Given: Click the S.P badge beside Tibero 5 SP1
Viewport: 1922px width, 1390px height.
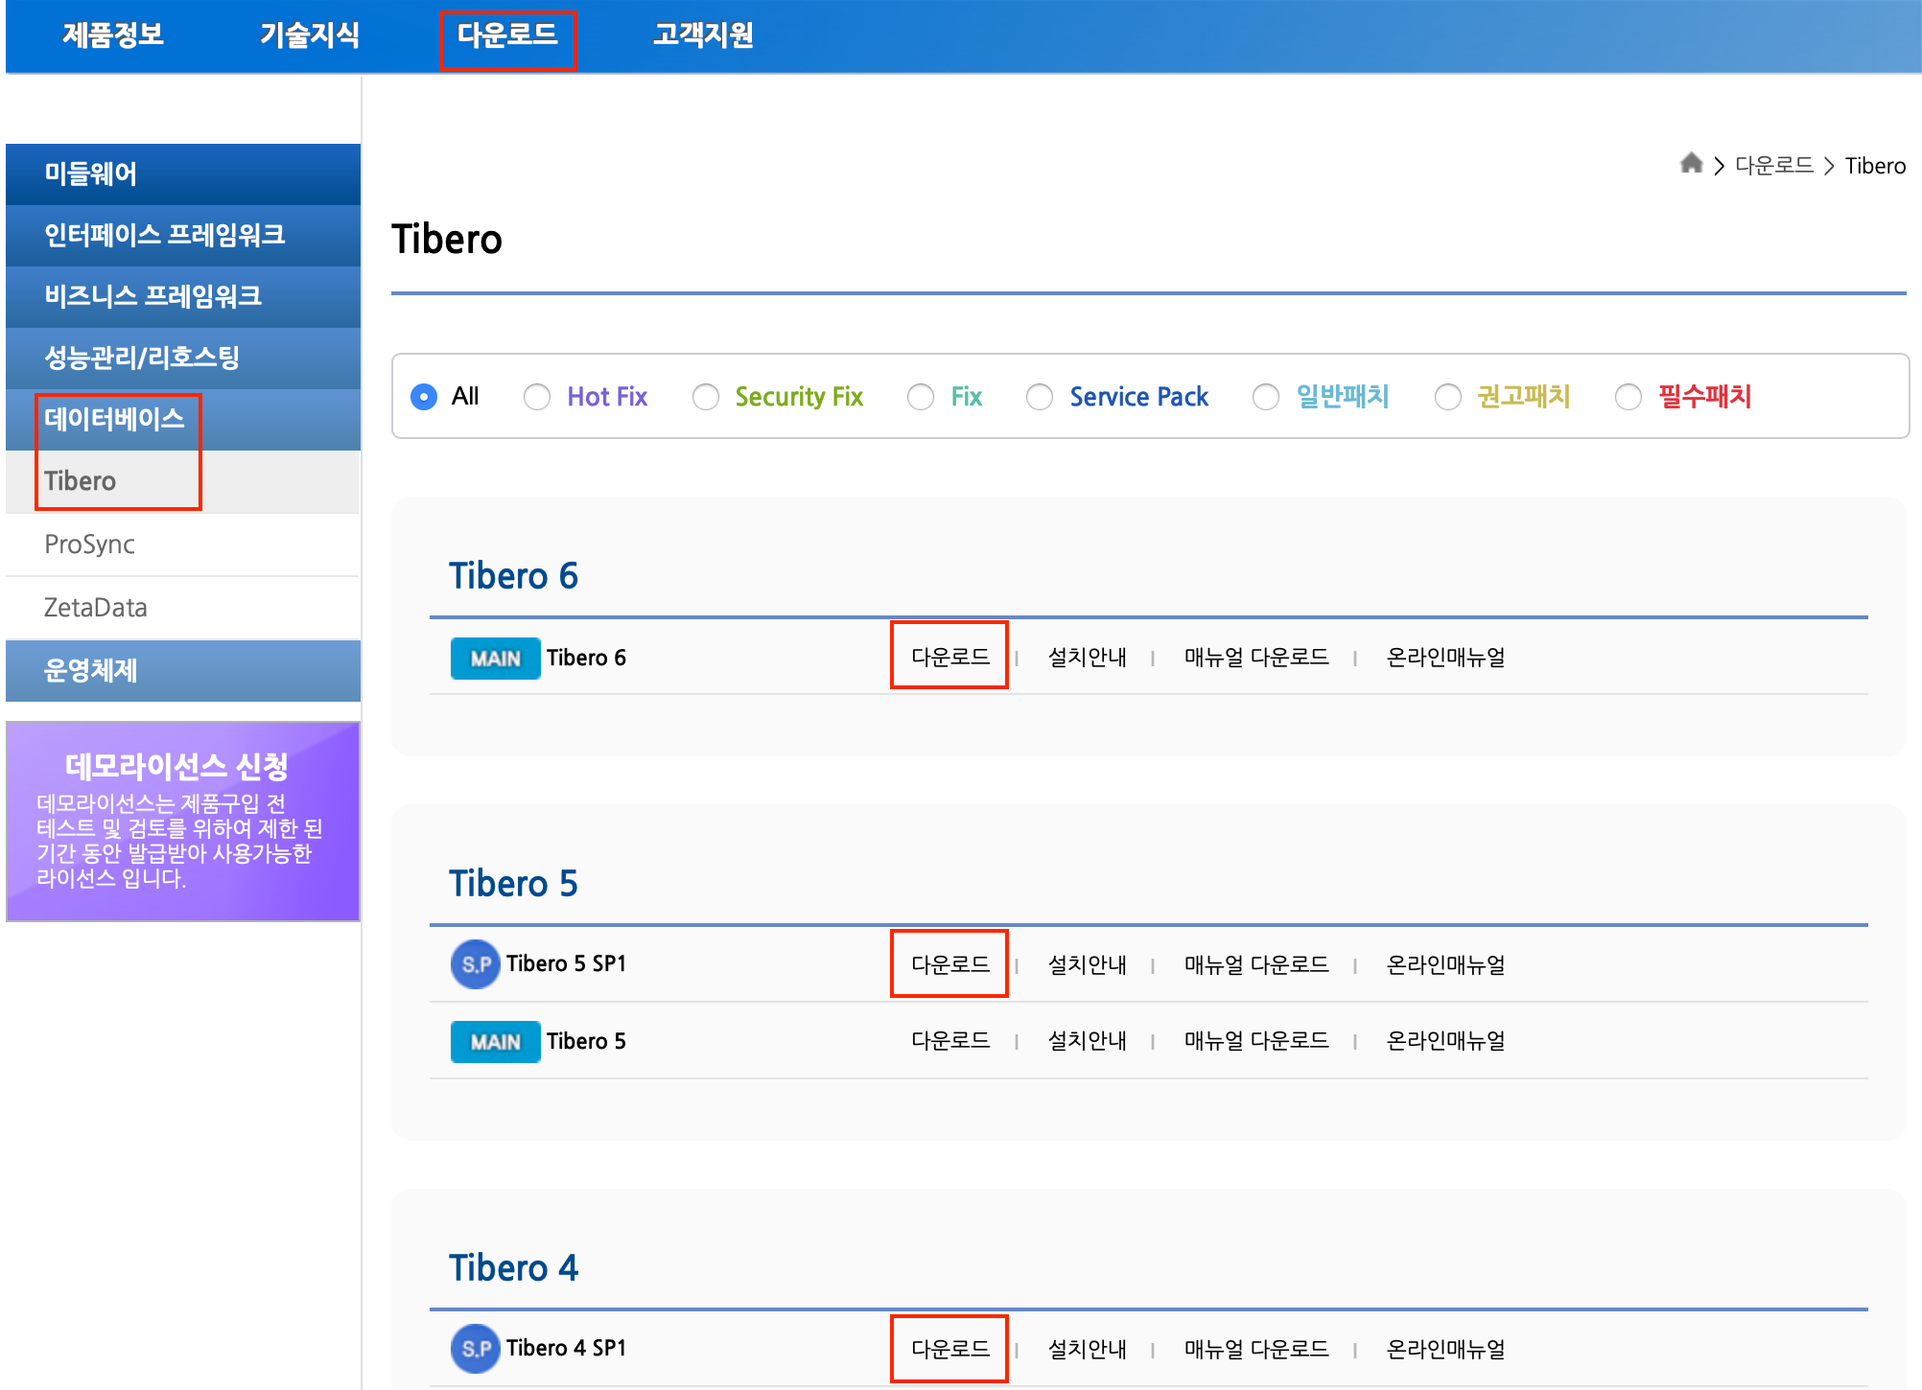Looking at the screenshot, I should tap(476, 964).
